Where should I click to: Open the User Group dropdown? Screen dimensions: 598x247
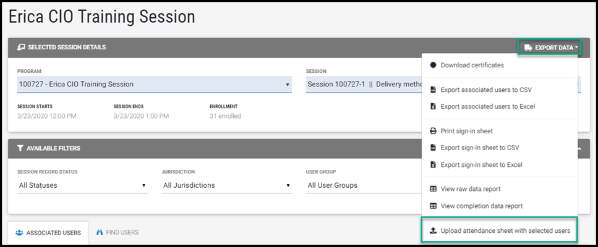click(362, 185)
